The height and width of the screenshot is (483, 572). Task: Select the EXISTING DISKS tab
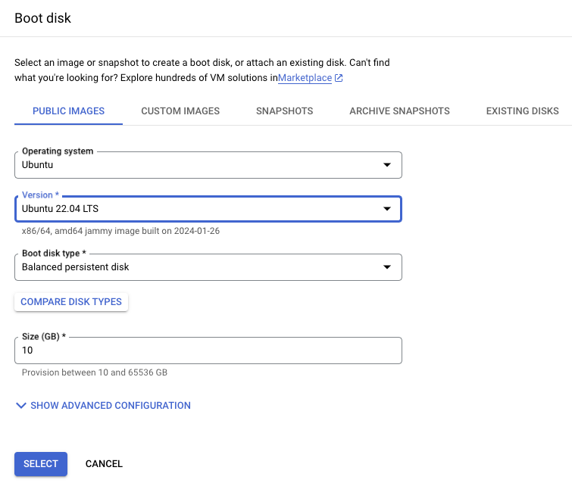(x=522, y=111)
